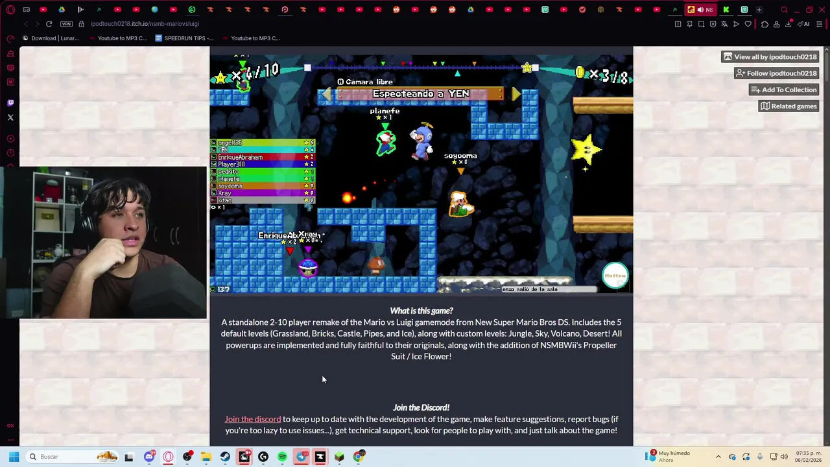Open the easy setup menu icon
The image size is (830, 467).
tap(820, 24)
